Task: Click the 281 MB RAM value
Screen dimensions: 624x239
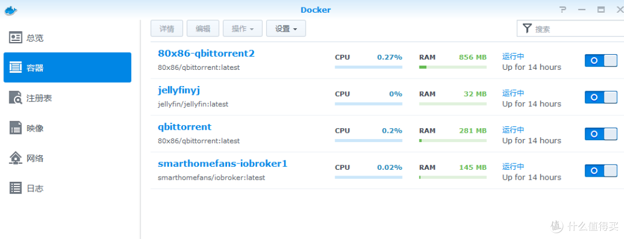Action: point(473,130)
